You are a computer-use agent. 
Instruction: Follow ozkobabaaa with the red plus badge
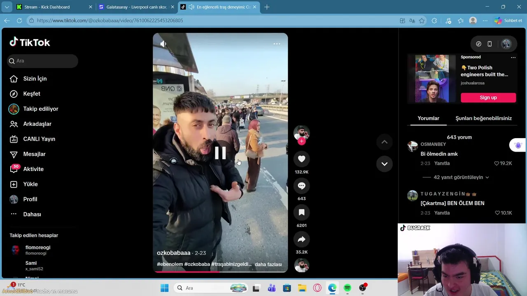pos(301,141)
